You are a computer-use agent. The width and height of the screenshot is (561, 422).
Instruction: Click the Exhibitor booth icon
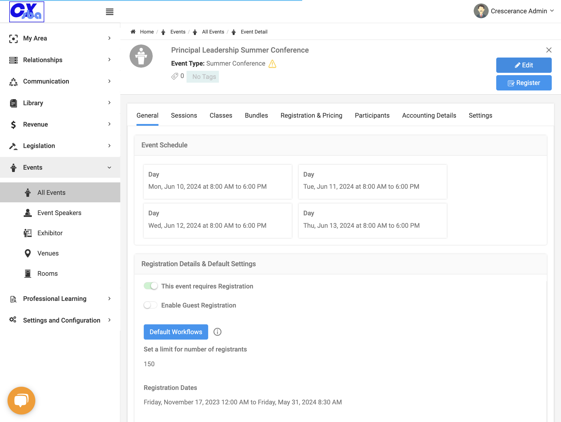point(28,233)
